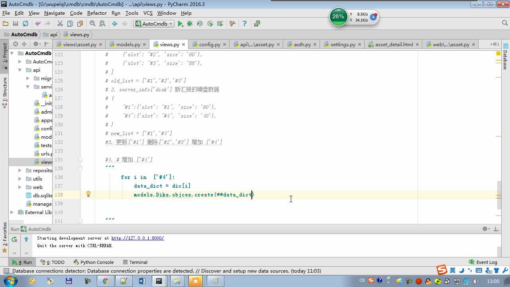This screenshot has width=510, height=287.
Task: Open Project panel gear settings
Action: [x=36, y=44]
